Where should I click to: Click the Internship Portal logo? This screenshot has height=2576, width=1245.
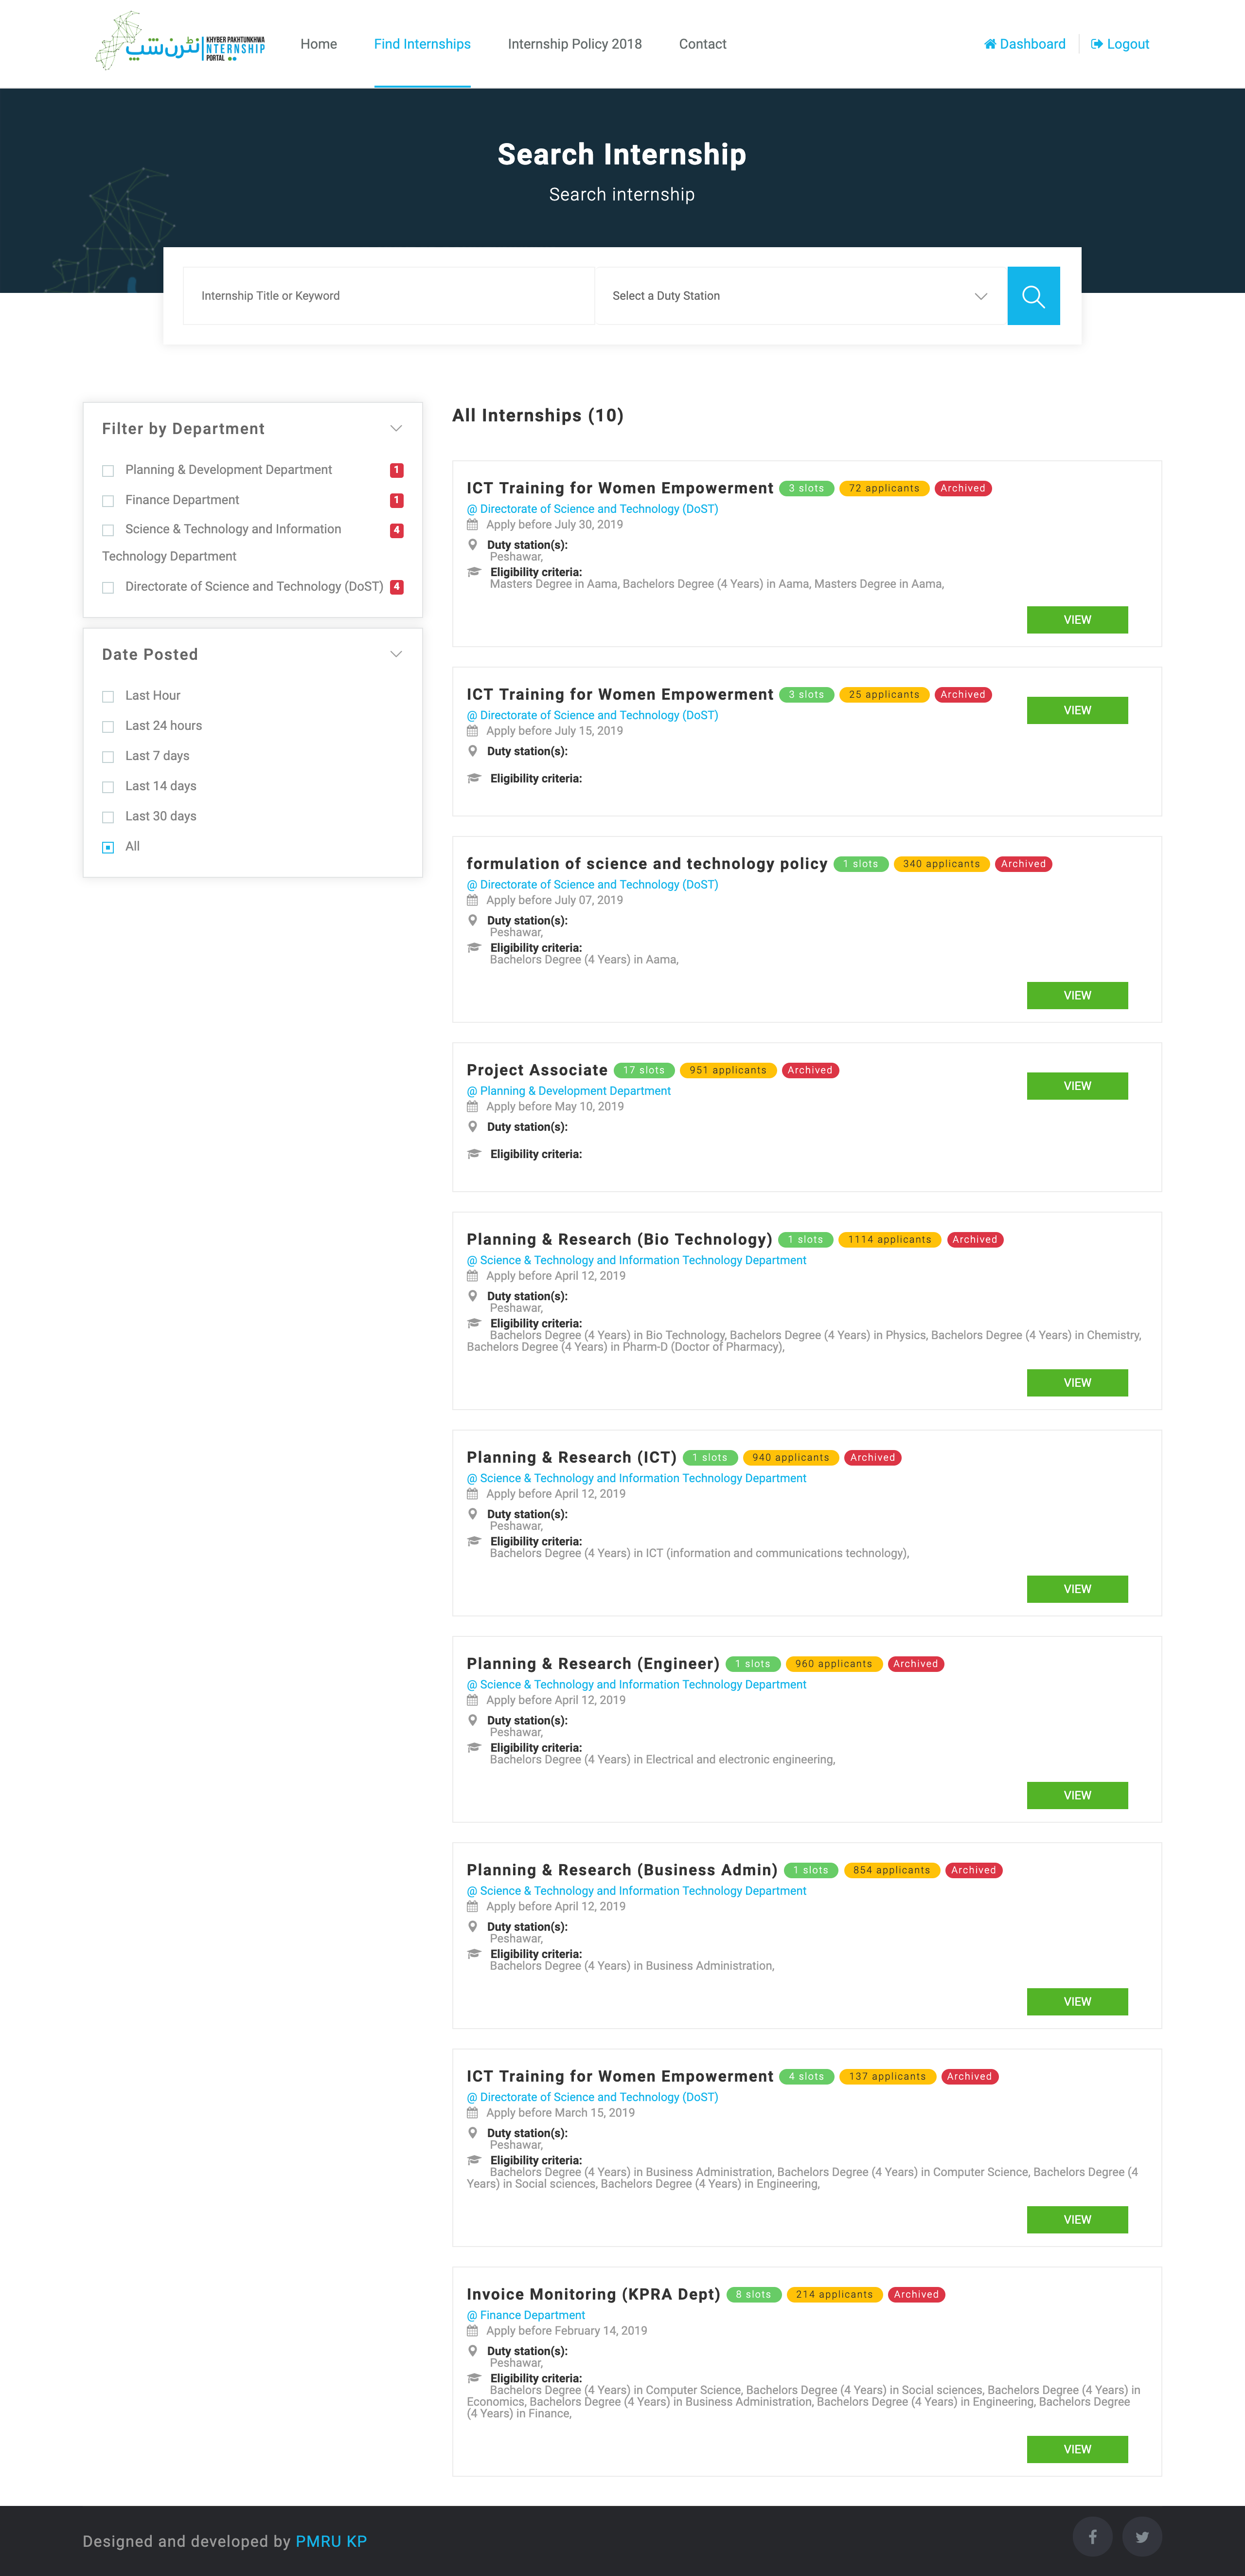tap(180, 42)
